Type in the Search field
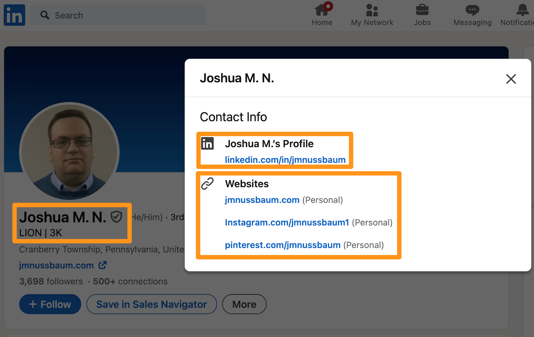Viewport: 534px width, 337px height. [127, 15]
